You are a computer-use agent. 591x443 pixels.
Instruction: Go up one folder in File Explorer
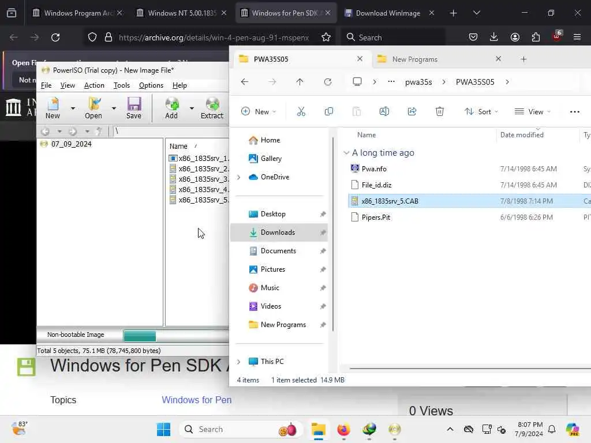[300, 82]
